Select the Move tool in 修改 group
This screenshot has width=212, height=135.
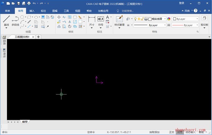59,17
